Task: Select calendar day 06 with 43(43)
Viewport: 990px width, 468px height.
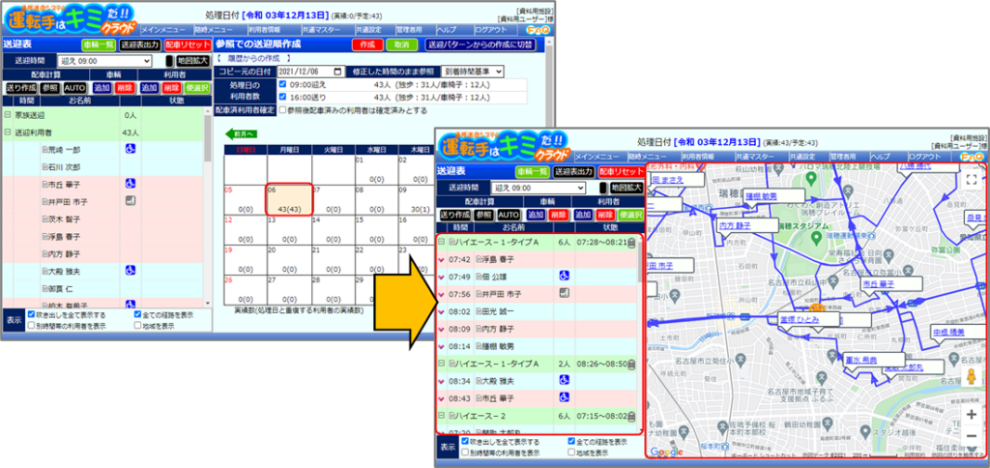Action: [x=289, y=200]
